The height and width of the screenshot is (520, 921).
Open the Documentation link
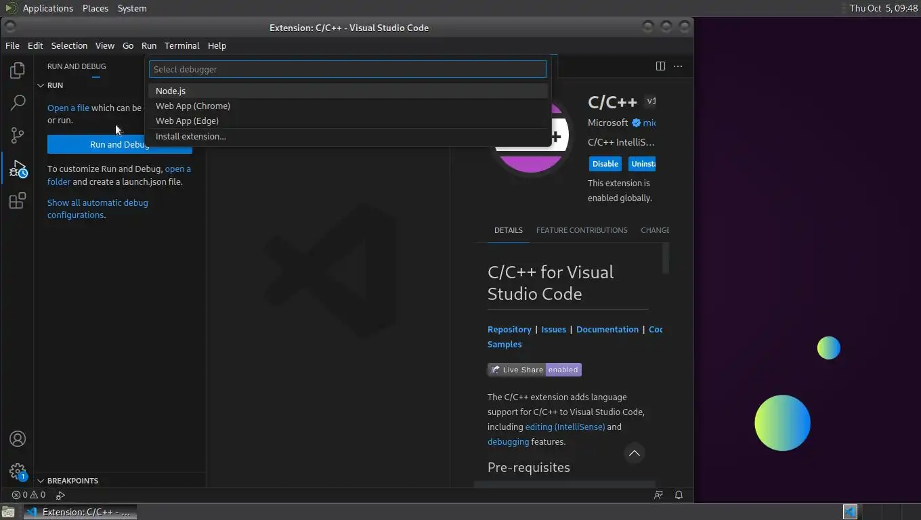coord(607,329)
